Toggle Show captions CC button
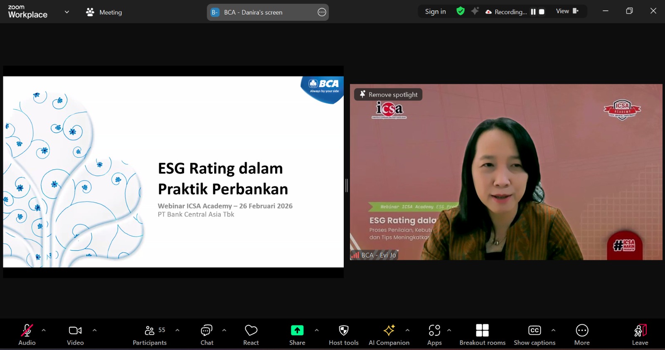This screenshot has width=665, height=350. tap(534, 335)
